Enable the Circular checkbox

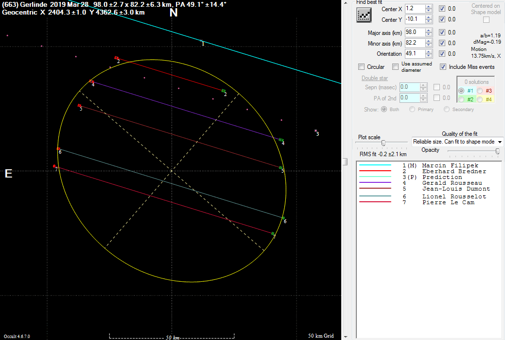361,67
